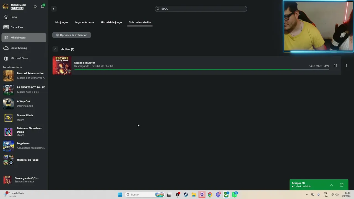Open the printer-shaped icon beside the username
The height and width of the screenshot is (199, 354).
pos(35,6)
